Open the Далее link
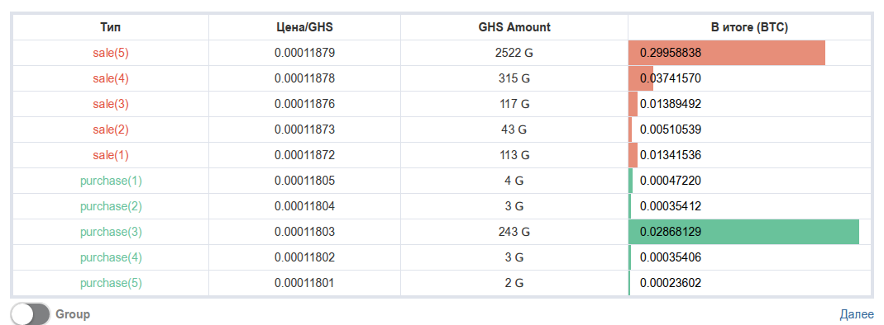This screenshot has height=325, width=884. [857, 314]
